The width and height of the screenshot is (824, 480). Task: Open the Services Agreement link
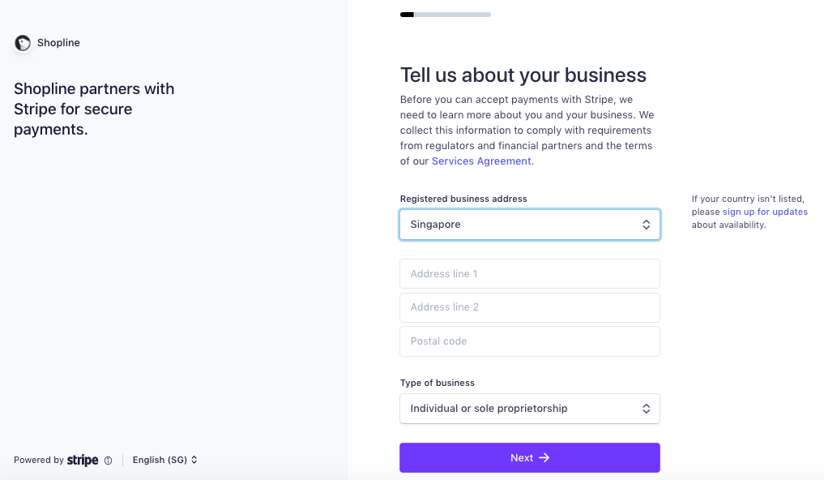pyautogui.click(x=481, y=161)
